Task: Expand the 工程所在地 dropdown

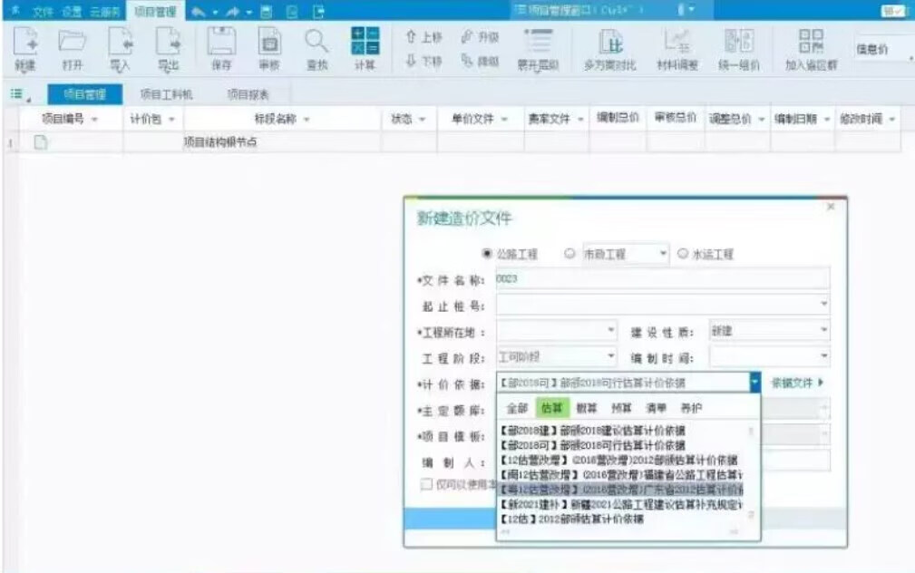Action: [610, 331]
